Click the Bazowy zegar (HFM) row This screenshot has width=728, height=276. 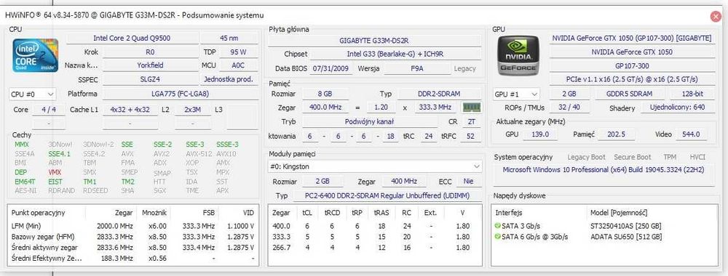tap(132, 237)
